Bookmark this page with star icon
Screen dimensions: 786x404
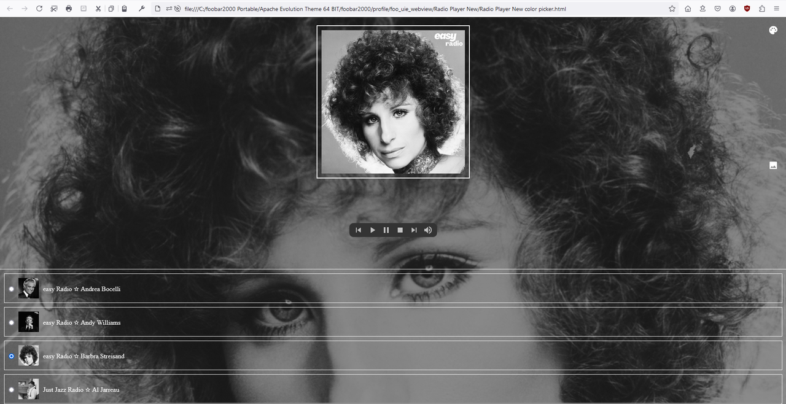point(672,9)
